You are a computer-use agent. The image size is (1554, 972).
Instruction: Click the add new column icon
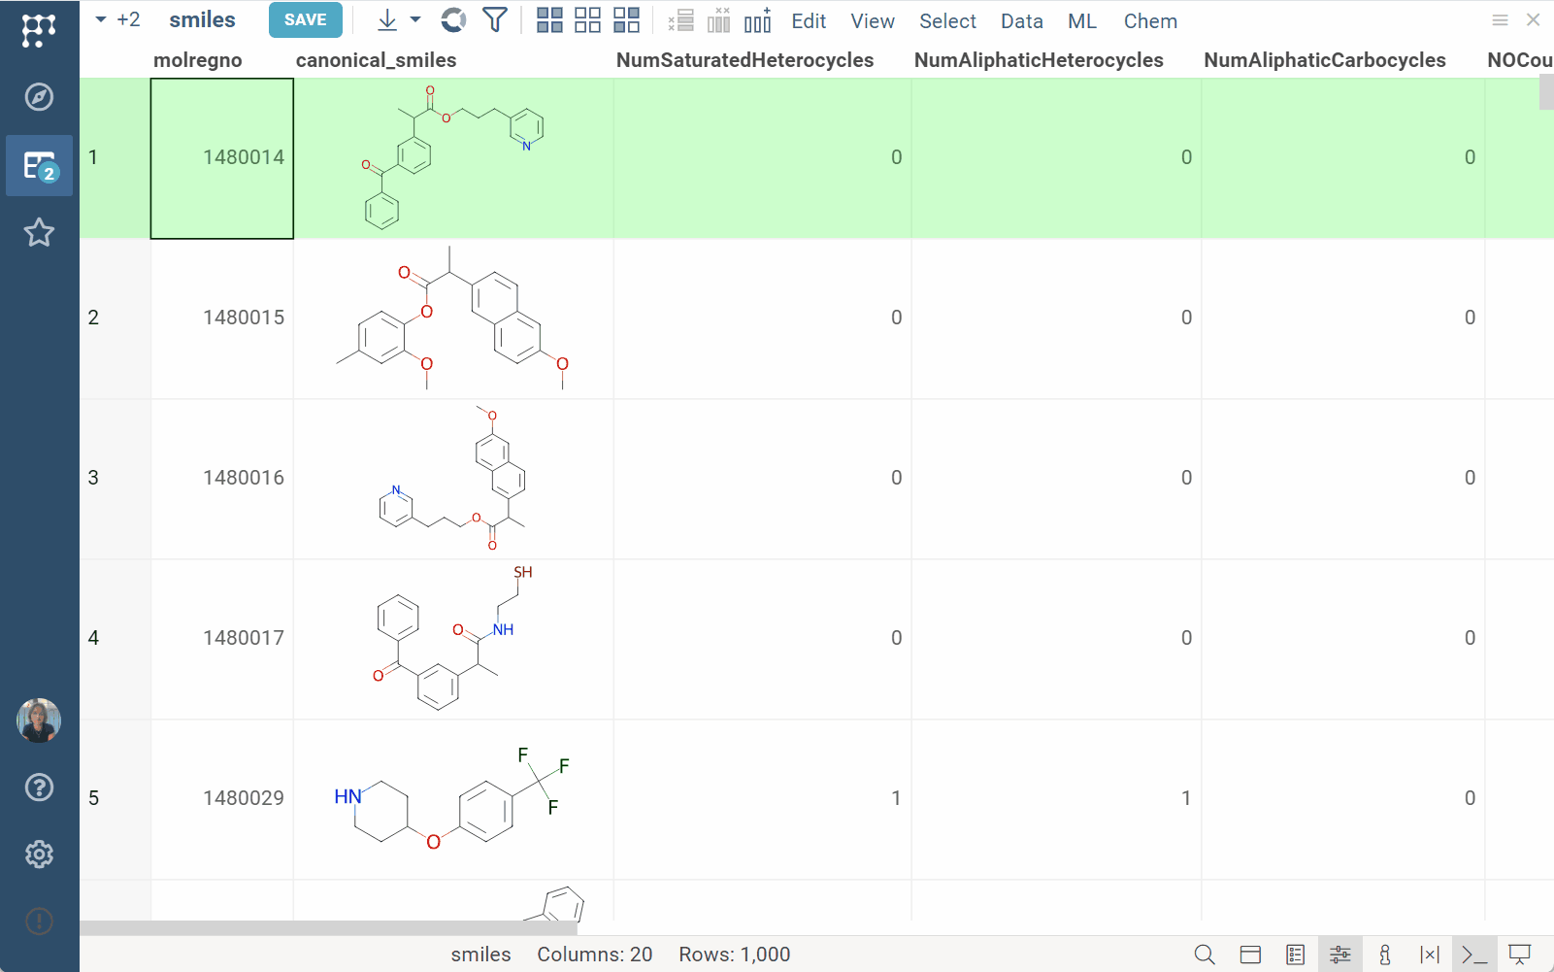(x=757, y=20)
